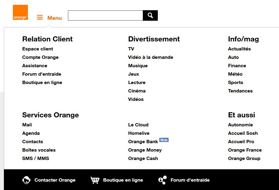Viewport: 279px width, 190px height.
Task: Click Contacter Orange in the bottom bar
Action: pos(55,180)
